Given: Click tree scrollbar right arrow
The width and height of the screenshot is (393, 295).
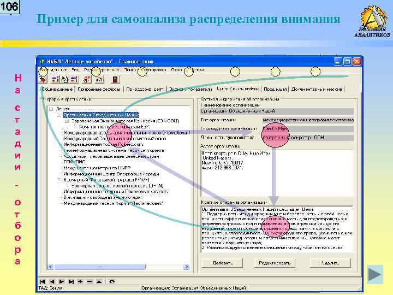Looking at the screenshot, I should click(x=186, y=267).
